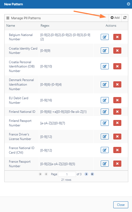Delete the Denmark Personal Identification Number pattern
132x212 pixels.
(x=117, y=85)
